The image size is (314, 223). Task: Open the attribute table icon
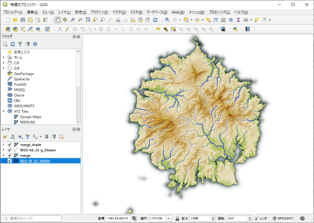(x=216, y=20)
